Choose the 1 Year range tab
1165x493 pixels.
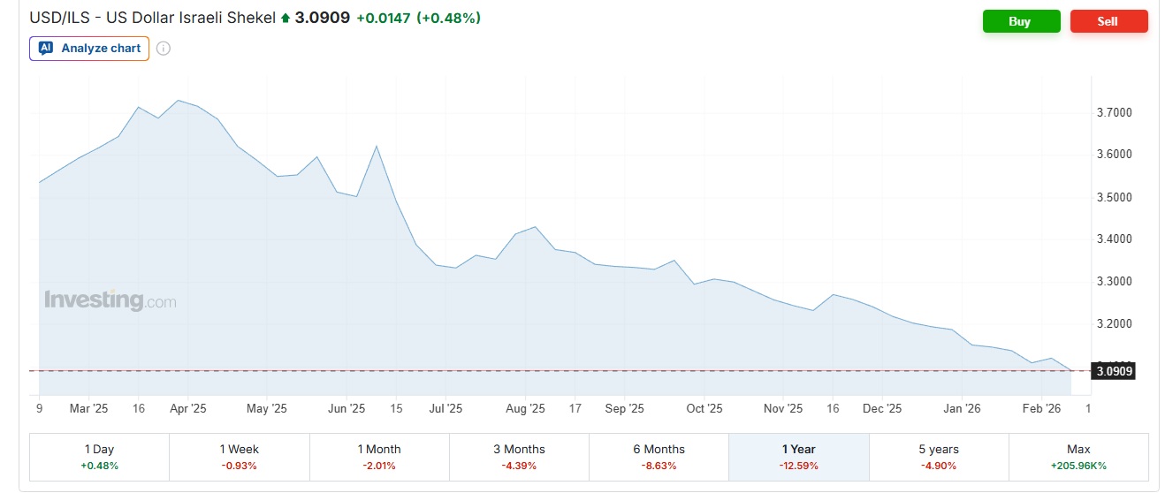click(799, 457)
